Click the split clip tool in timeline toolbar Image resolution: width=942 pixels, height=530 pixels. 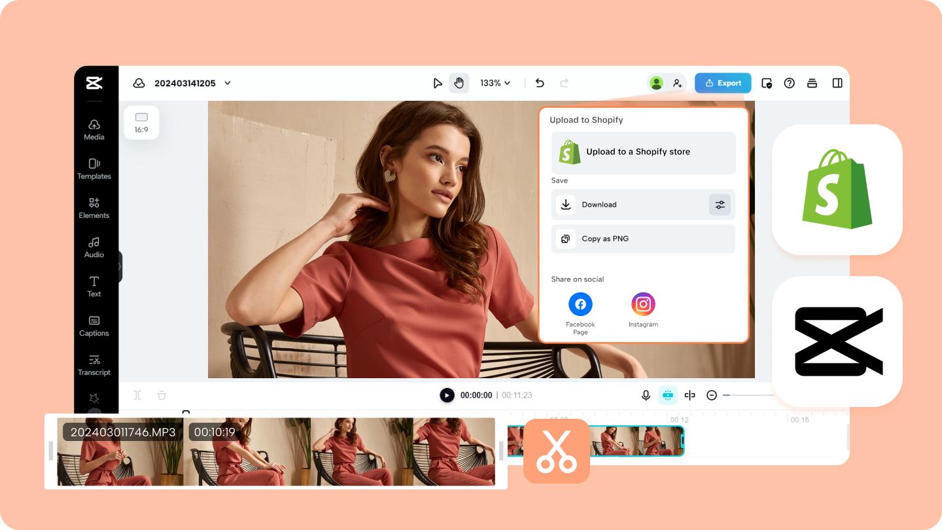click(137, 395)
